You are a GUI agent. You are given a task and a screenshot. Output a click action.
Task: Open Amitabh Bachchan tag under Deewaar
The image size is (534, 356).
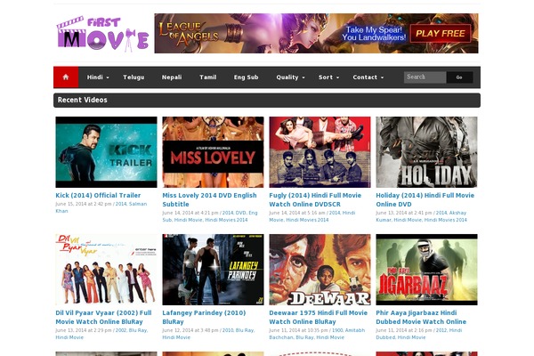[355, 330]
